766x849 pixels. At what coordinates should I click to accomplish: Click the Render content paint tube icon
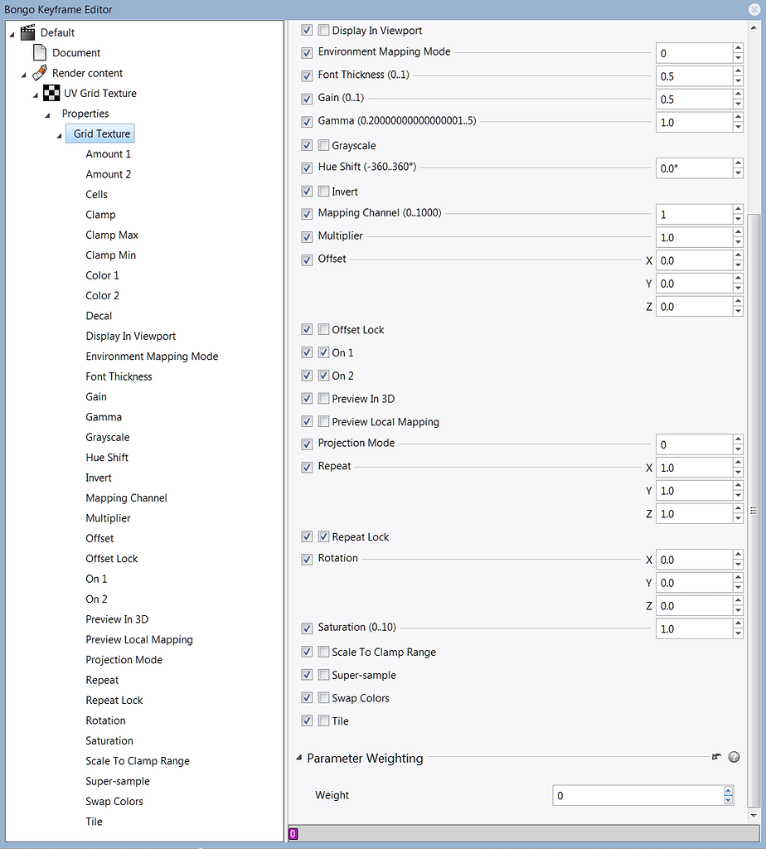tap(39, 72)
